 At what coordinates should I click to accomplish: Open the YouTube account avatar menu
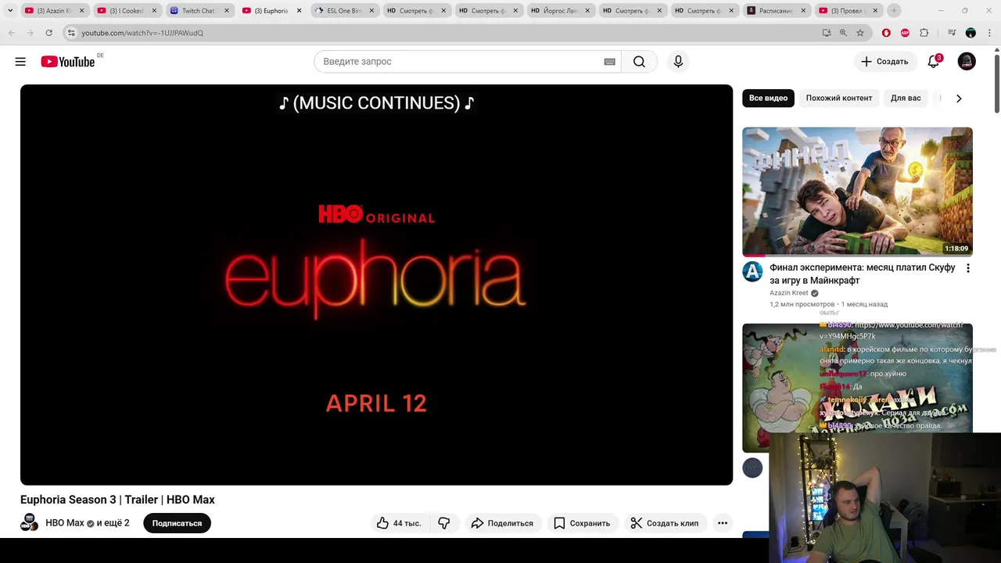967,62
